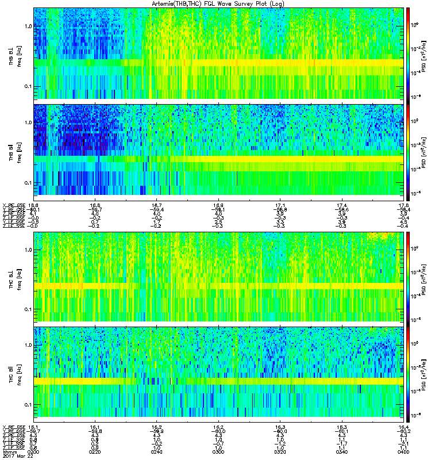Click the color bar beside the THB B∥ panel
The height and width of the screenshot is (460, 431).
[408, 152]
